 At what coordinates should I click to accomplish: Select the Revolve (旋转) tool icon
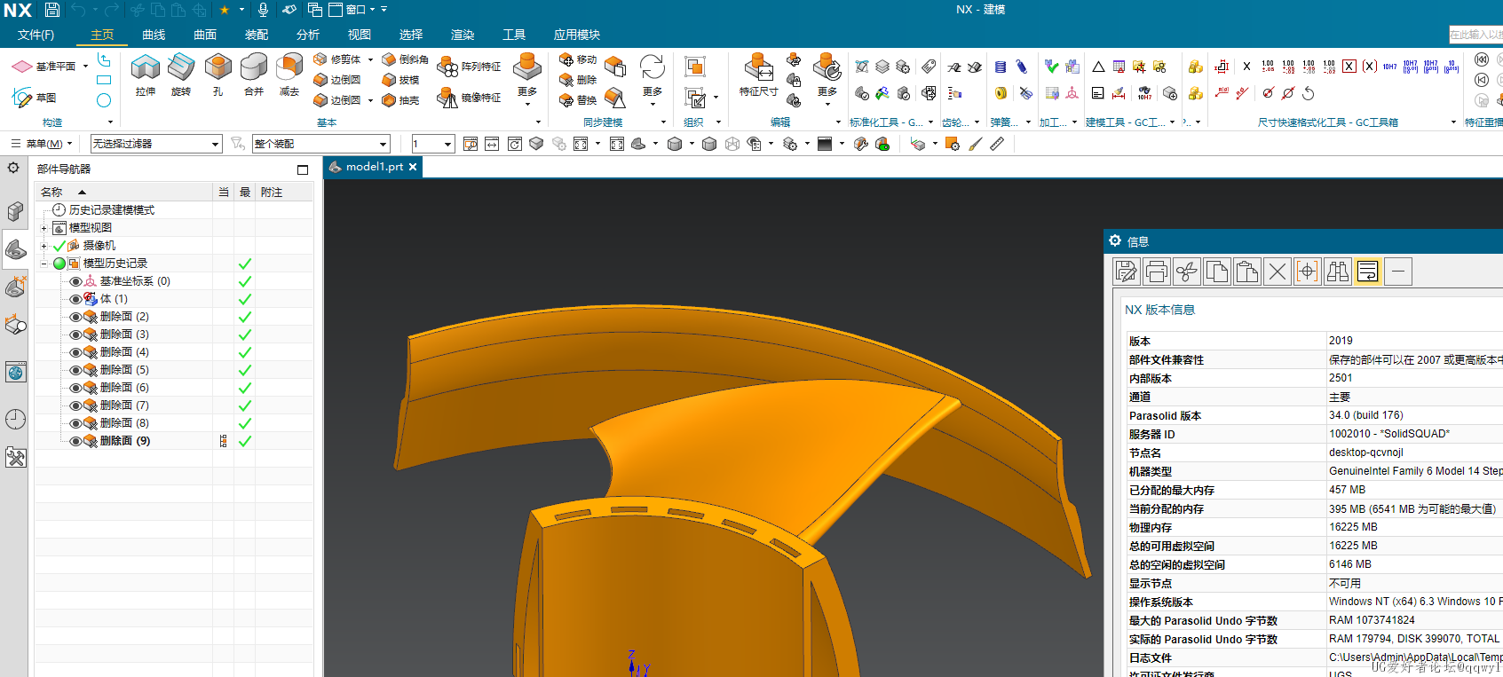pyautogui.click(x=181, y=67)
